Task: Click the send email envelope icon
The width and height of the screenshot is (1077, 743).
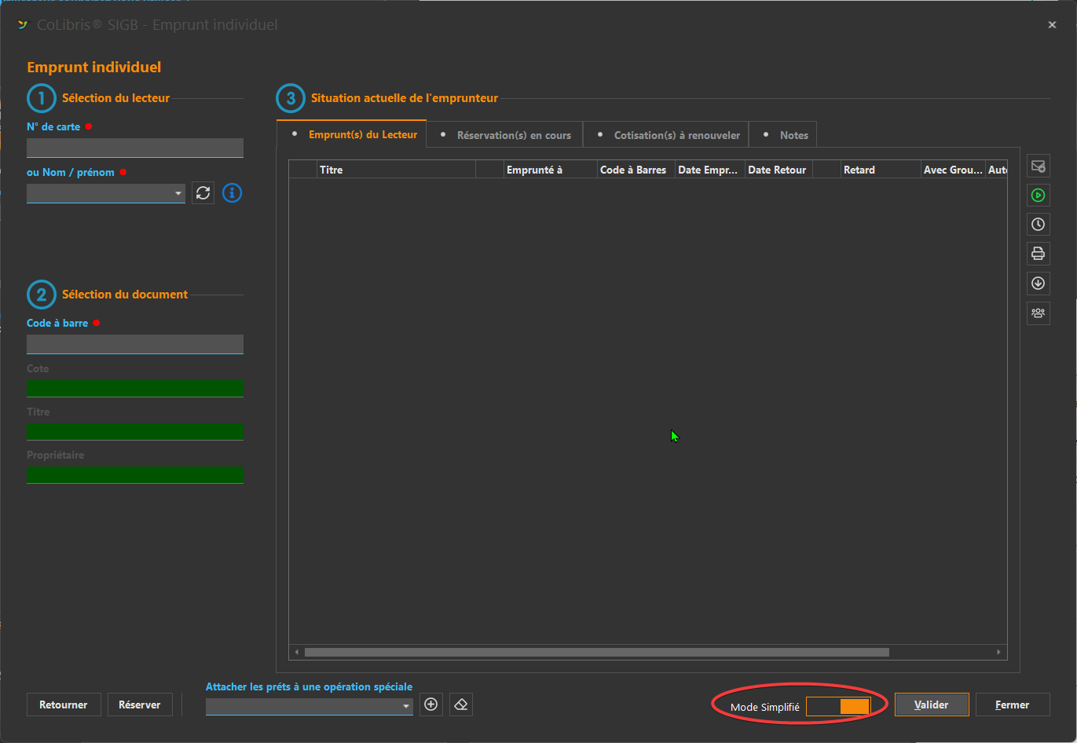Action: click(1038, 166)
